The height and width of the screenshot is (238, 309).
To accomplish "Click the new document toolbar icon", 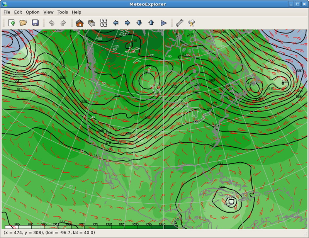I will [11, 23].
